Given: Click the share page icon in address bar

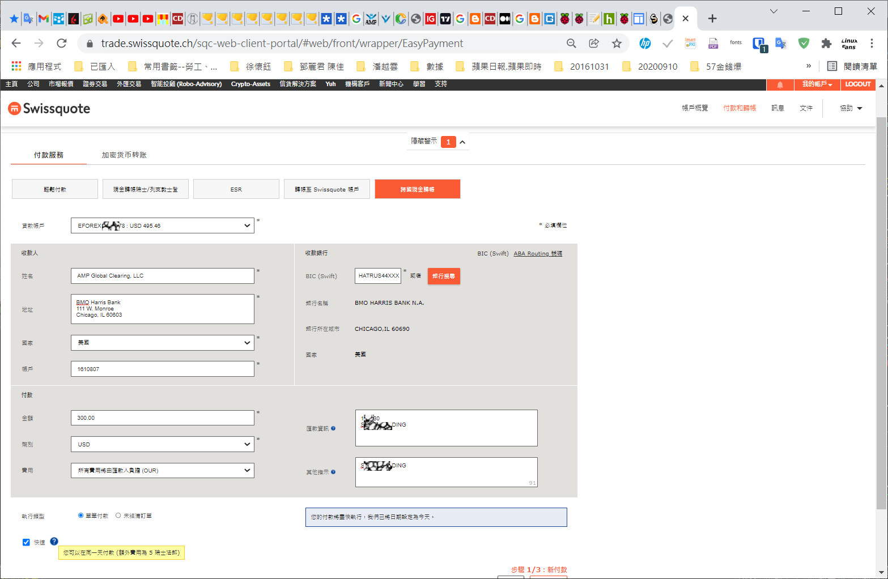Looking at the screenshot, I should point(594,43).
